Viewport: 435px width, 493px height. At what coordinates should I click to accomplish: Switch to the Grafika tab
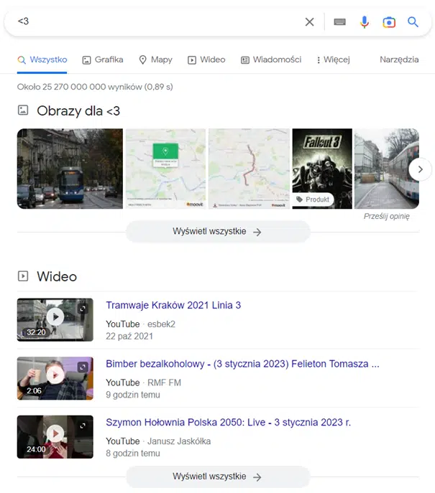pyautogui.click(x=103, y=60)
